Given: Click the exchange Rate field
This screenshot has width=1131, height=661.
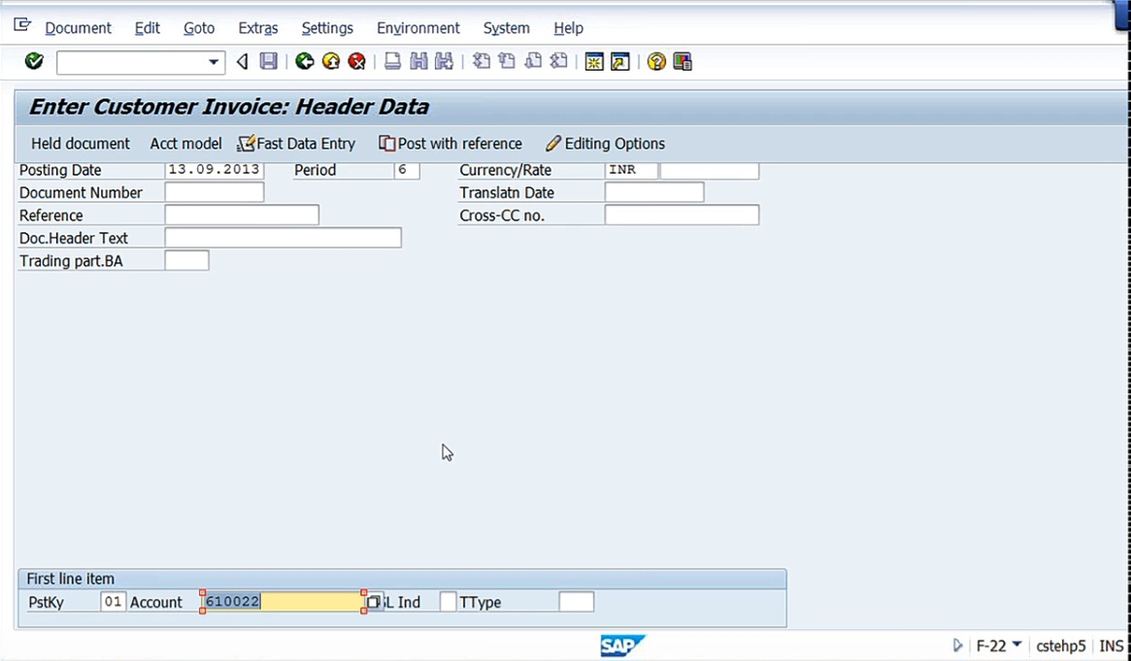Looking at the screenshot, I should coord(710,170).
